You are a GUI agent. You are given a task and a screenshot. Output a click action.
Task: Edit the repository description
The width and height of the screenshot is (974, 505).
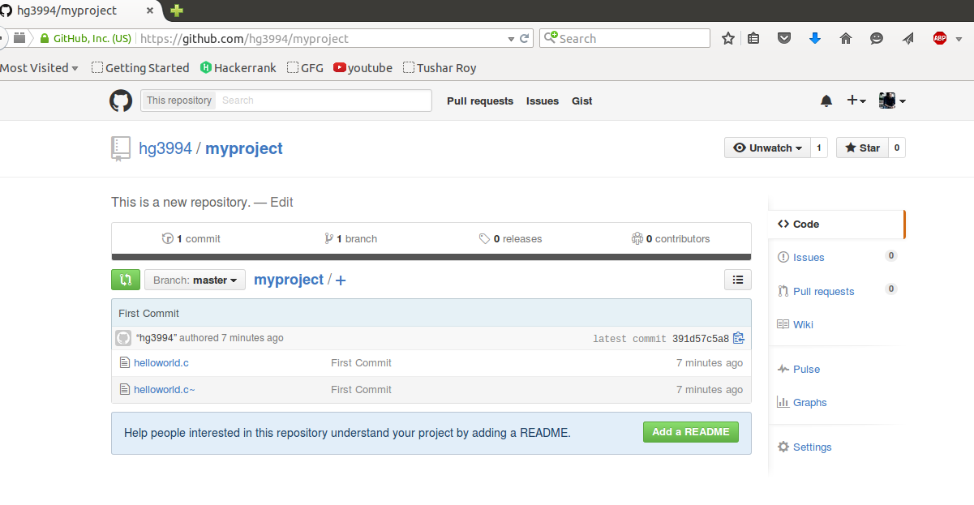[x=281, y=202]
